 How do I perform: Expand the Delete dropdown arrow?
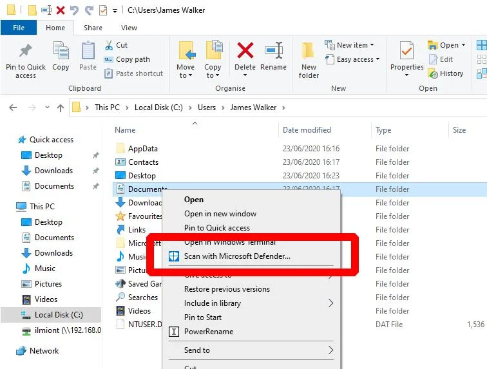(245, 75)
